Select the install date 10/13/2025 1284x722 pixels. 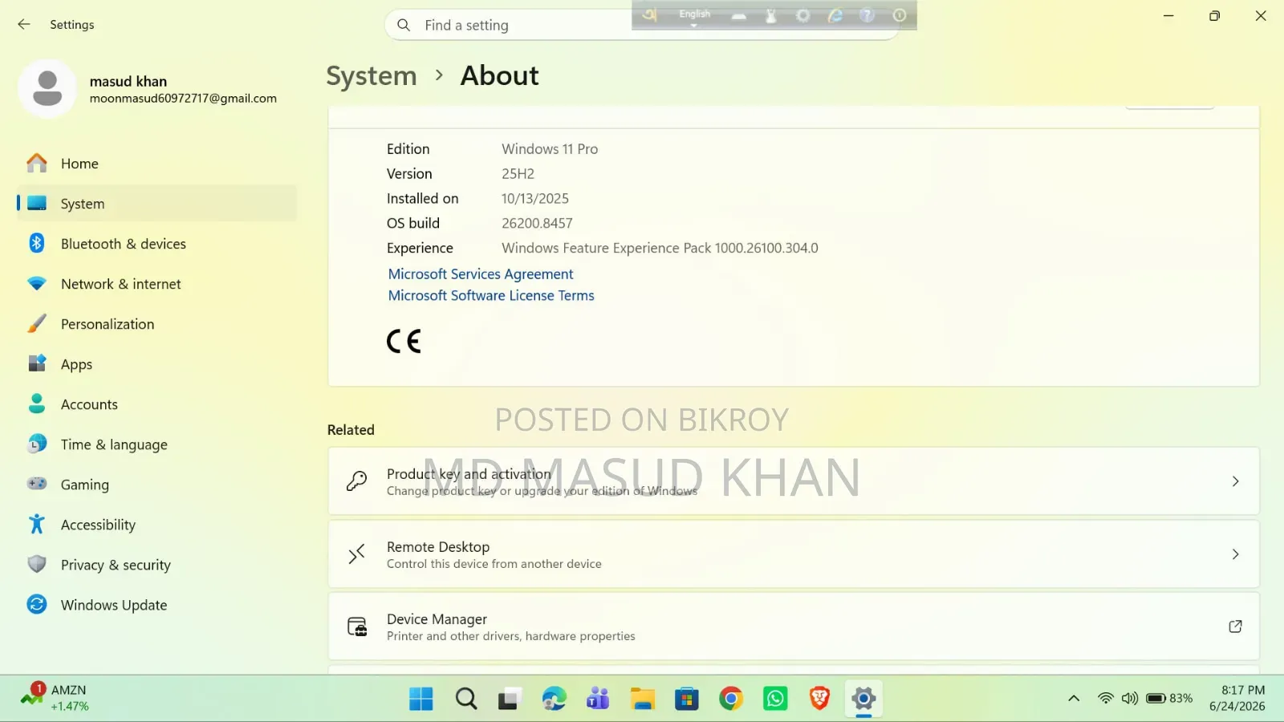pos(535,199)
